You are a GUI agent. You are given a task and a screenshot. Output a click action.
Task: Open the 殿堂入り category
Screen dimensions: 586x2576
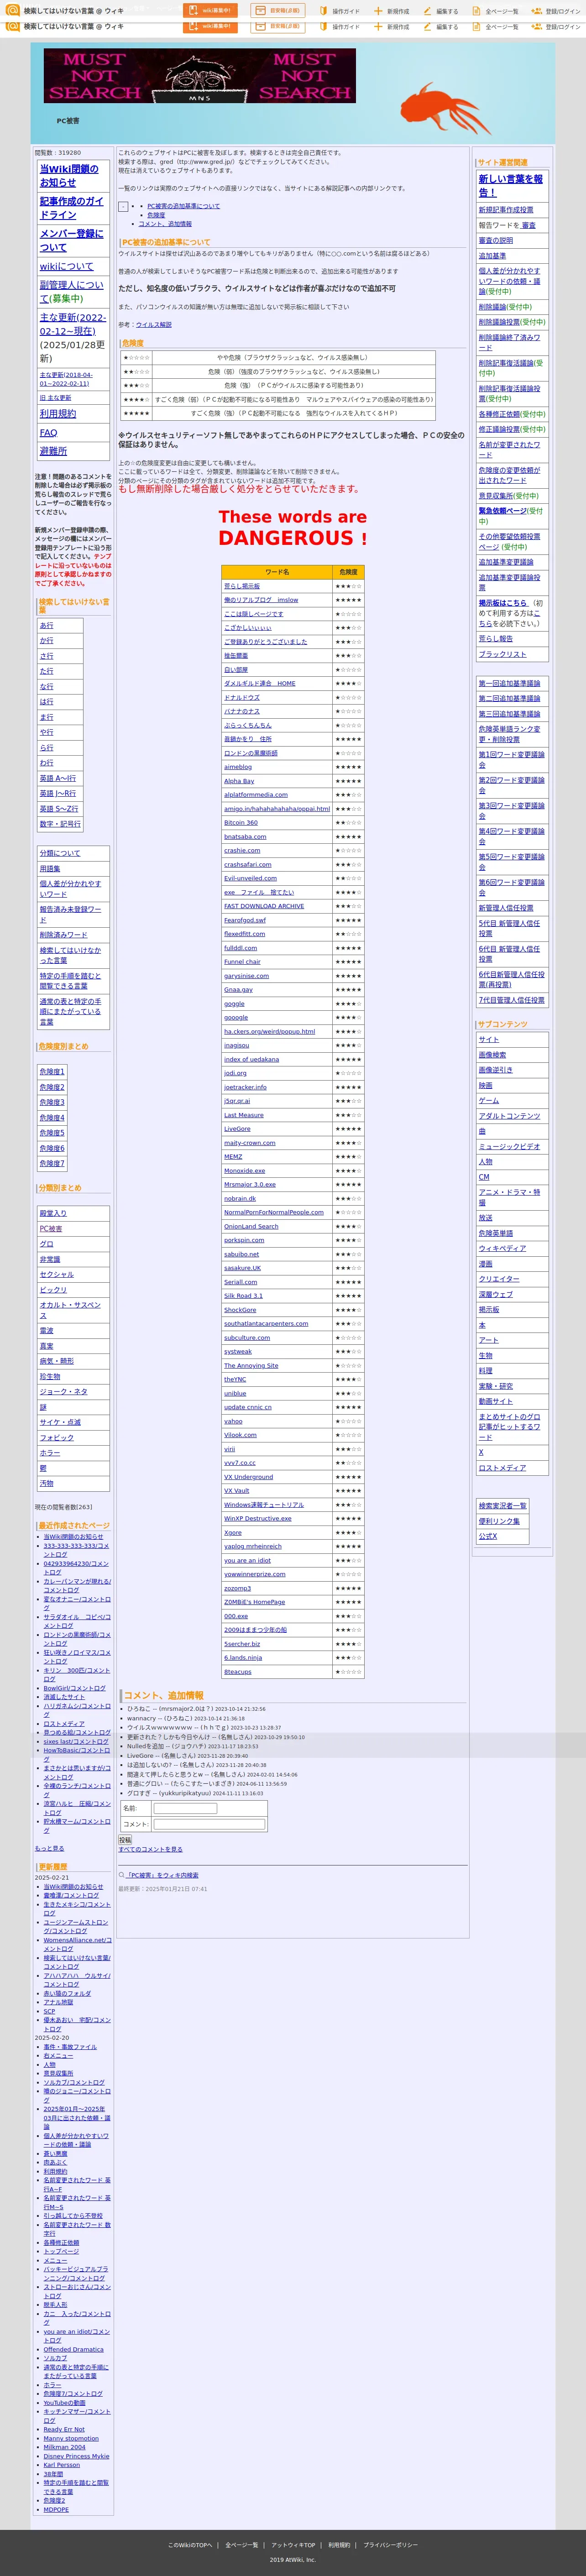(x=53, y=1213)
